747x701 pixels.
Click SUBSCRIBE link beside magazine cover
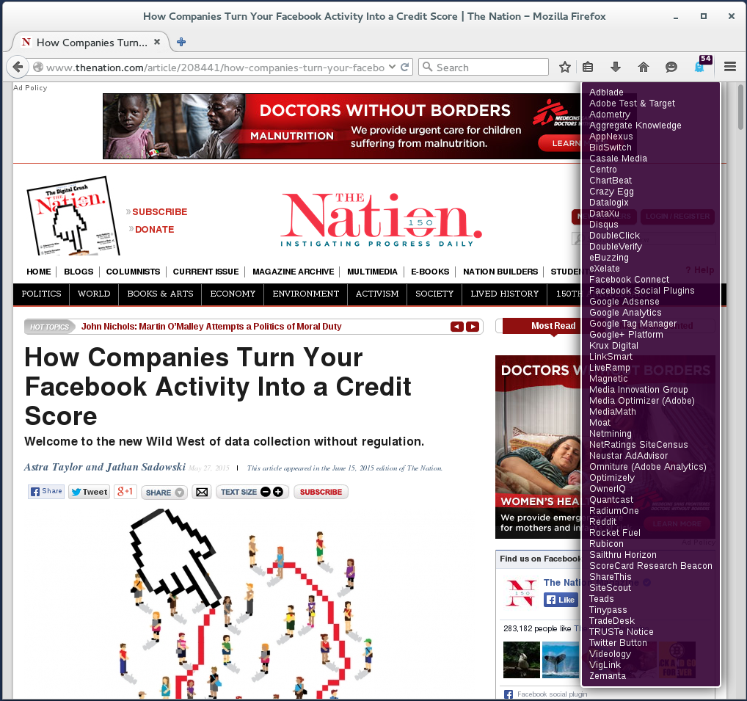[159, 211]
